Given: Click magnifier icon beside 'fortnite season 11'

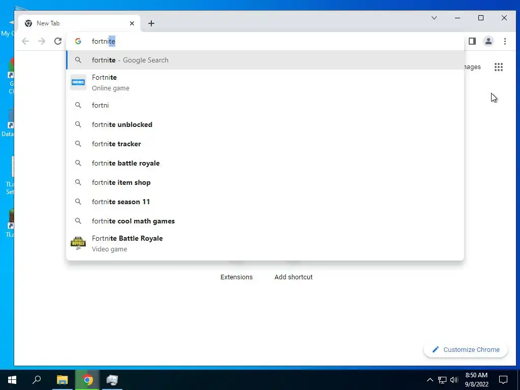Looking at the screenshot, I should [x=78, y=201].
